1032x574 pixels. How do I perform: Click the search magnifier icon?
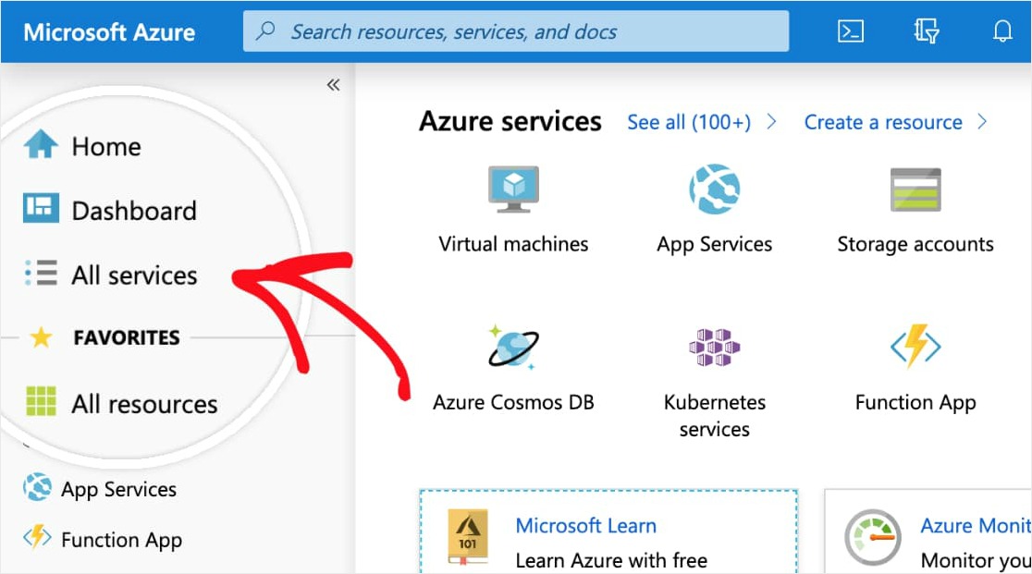point(265,31)
